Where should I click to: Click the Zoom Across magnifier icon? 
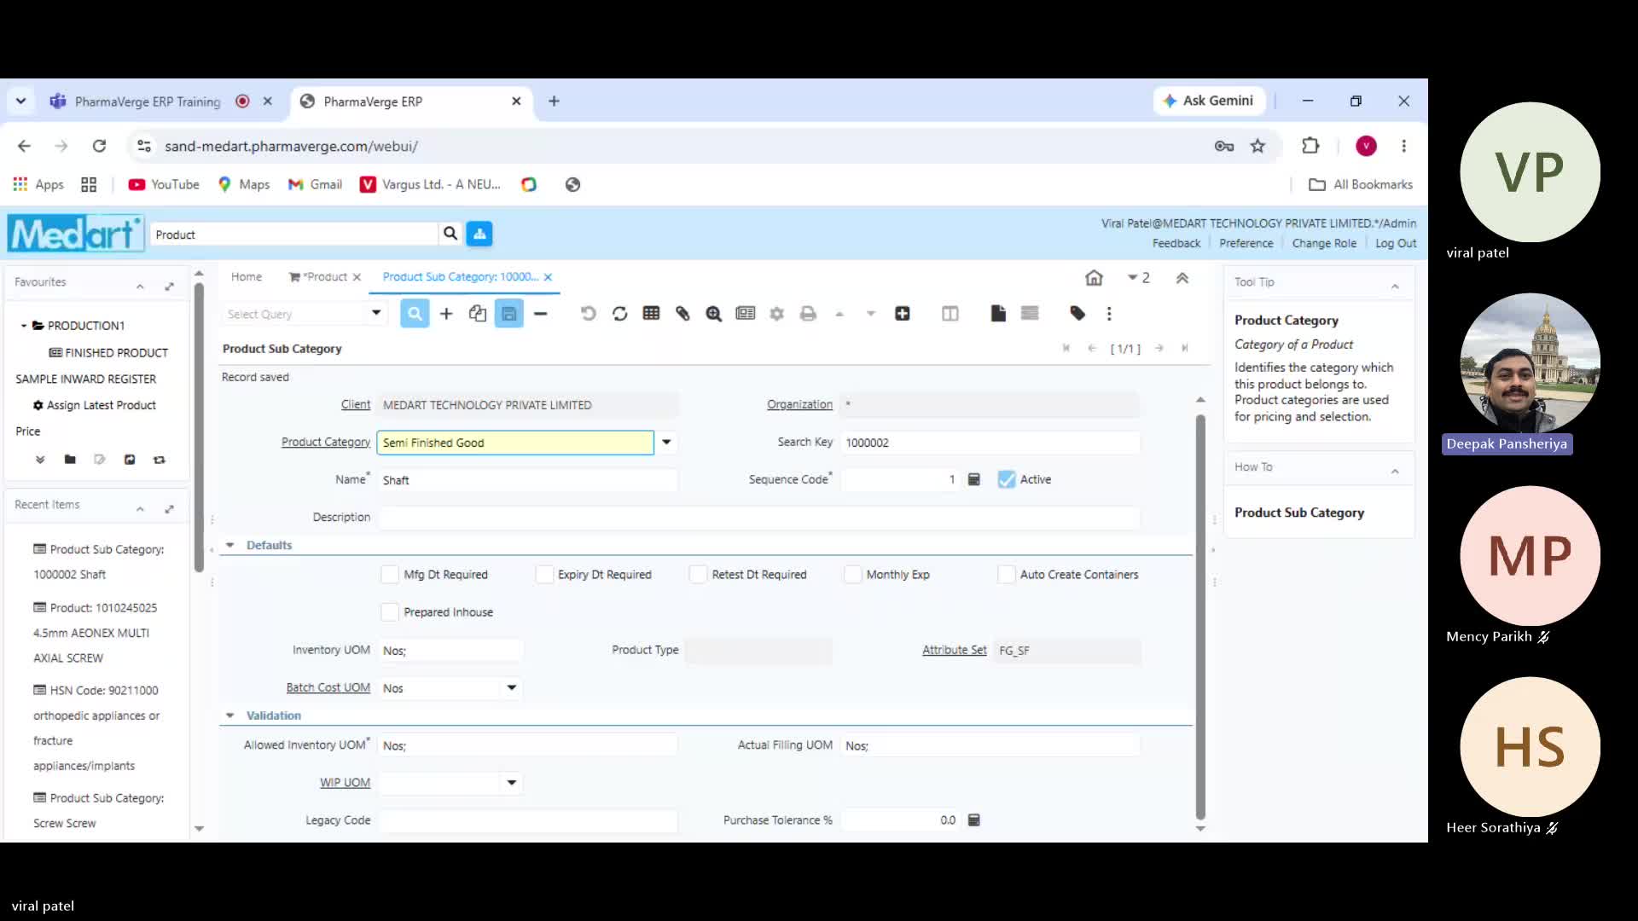click(714, 314)
